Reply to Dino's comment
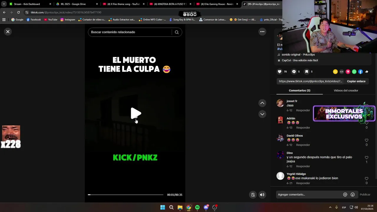 click(x=303, y=166)
